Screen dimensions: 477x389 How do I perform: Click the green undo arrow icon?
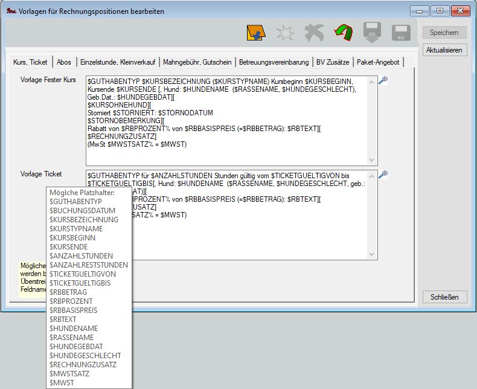(343, 34)
